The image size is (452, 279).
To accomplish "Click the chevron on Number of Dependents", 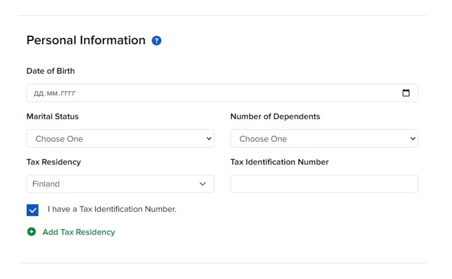I will 412,139.
